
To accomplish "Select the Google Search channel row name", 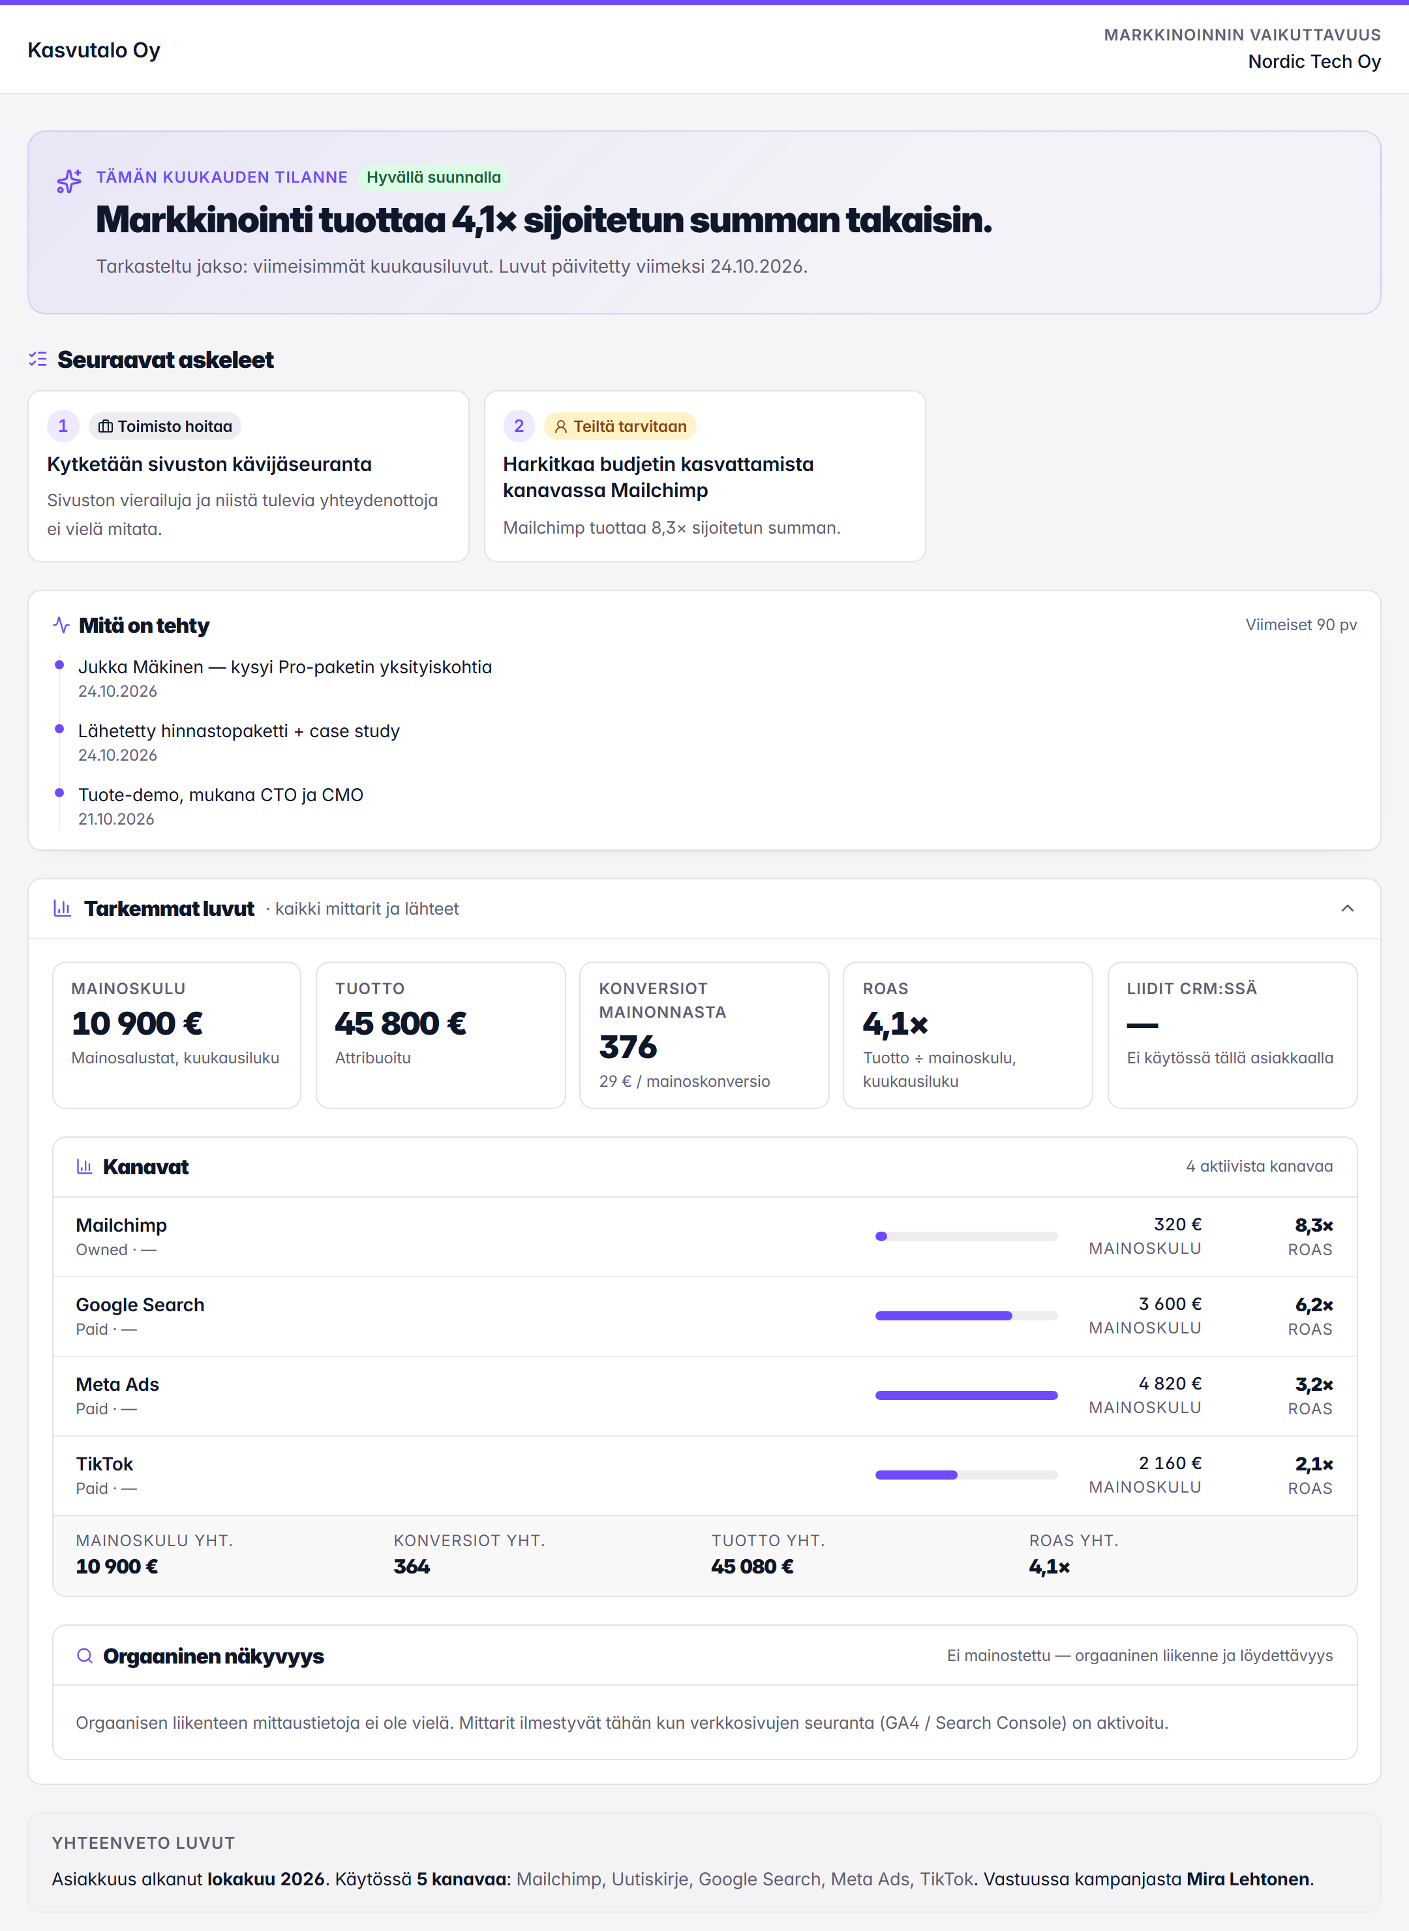I will tap(140, 1305).
